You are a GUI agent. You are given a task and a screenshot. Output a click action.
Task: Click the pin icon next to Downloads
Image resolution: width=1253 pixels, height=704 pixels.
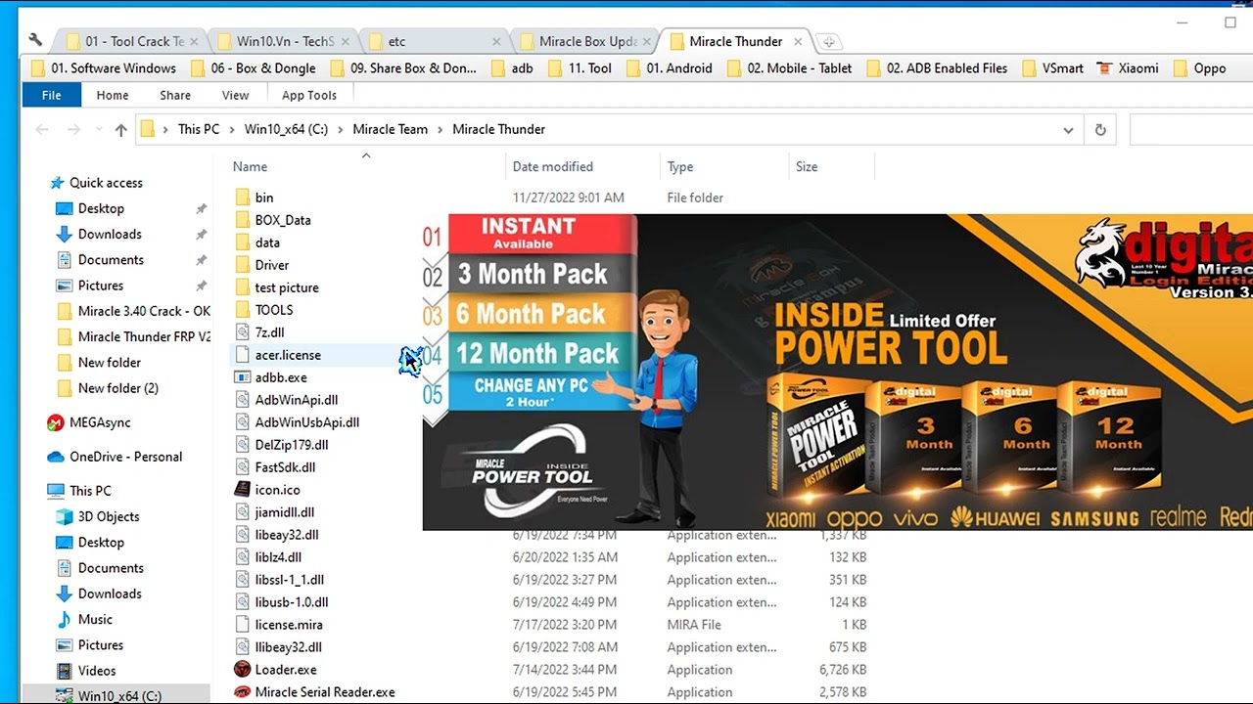pos(201,235)
